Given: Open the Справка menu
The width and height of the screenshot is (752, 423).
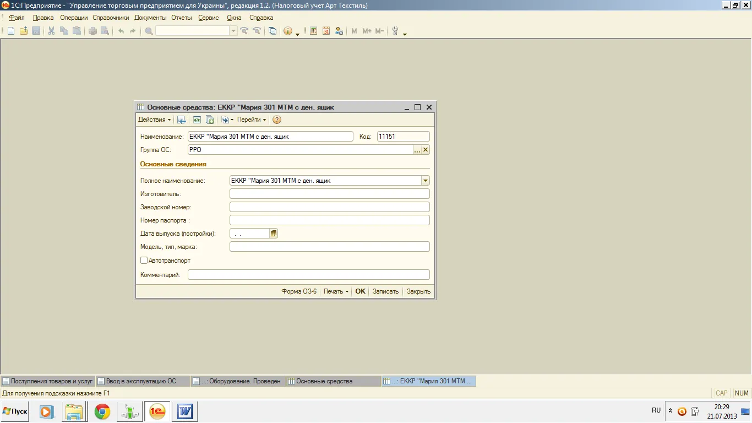Looking at the screenshot, I should (261, 18).
